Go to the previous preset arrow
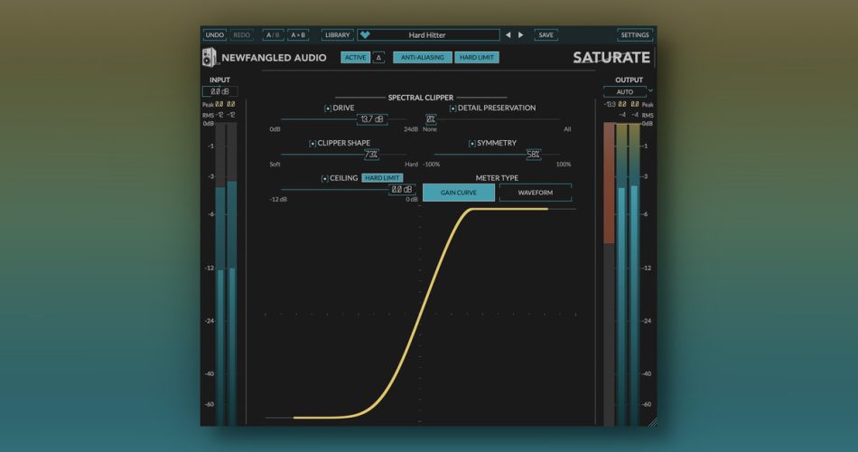The height and width of the screenshot is (452, 858). pyautogui.click(x=508, y=35)
